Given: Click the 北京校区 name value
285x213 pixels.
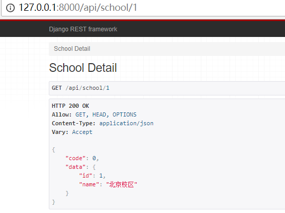Looking at the screenshot, I should point(122,184).
